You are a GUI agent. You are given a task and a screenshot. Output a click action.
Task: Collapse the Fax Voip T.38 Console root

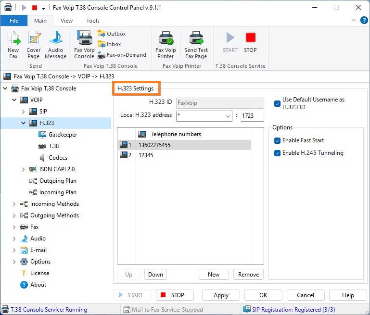coord(5,88)
